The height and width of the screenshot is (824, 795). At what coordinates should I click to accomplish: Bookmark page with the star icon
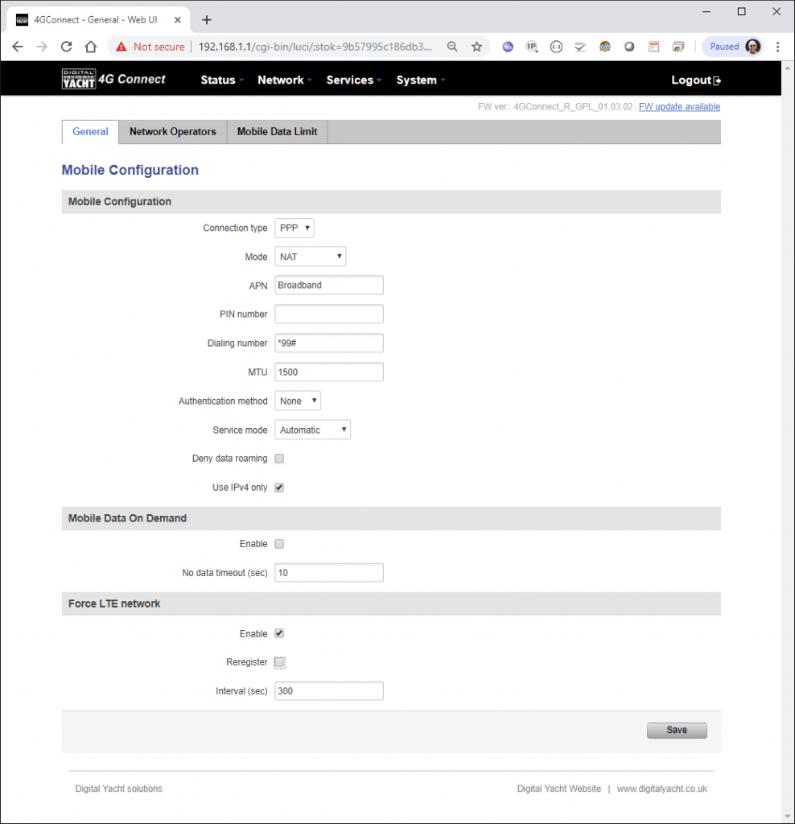(x=476, y=47)
